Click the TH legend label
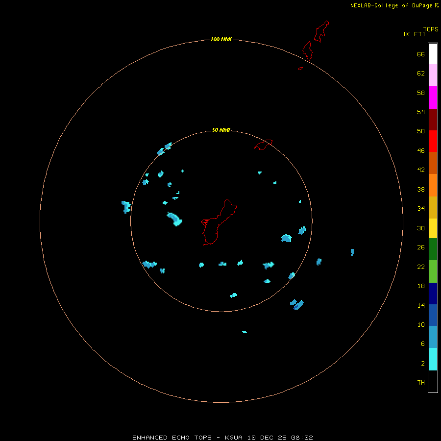 [421, 383]
